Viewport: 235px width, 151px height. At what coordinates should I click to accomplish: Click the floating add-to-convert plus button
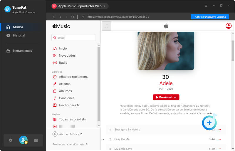pyautogui.click(x=209, y=123)
